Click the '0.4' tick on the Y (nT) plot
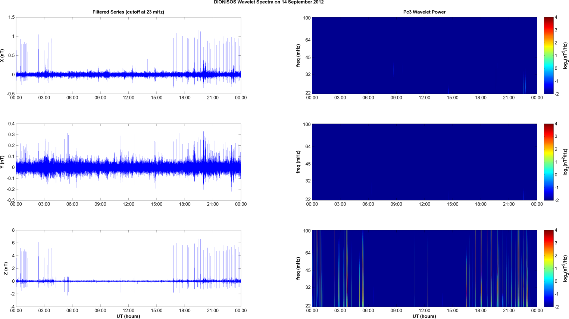The image size is (569, 319). (x=11, y=124)
